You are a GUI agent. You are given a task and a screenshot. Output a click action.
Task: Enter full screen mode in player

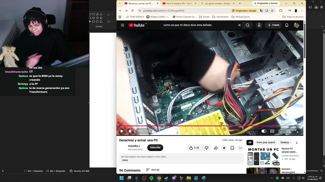point(297,131)
